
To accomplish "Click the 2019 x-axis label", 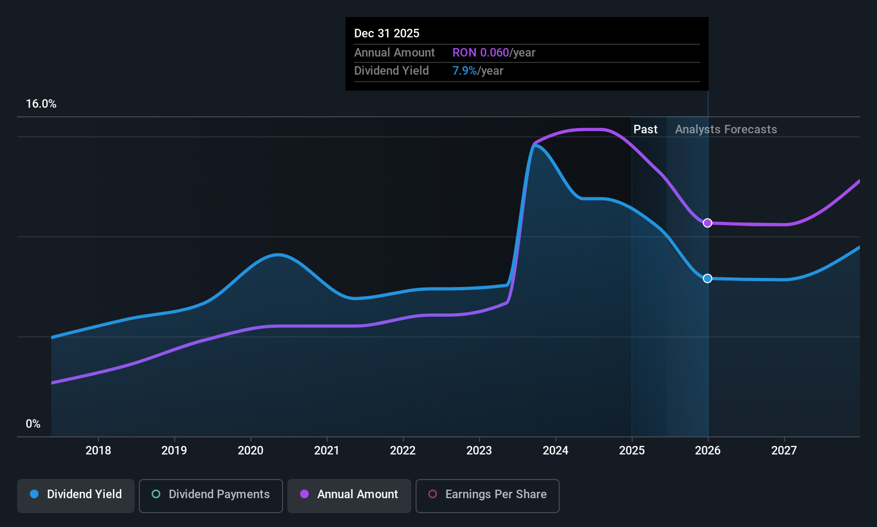I will pyautogui.click(x=174, y=450).
